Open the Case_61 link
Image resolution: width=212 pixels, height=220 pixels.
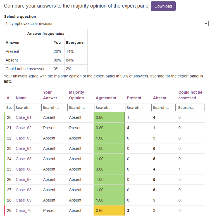tap(23, 117)
